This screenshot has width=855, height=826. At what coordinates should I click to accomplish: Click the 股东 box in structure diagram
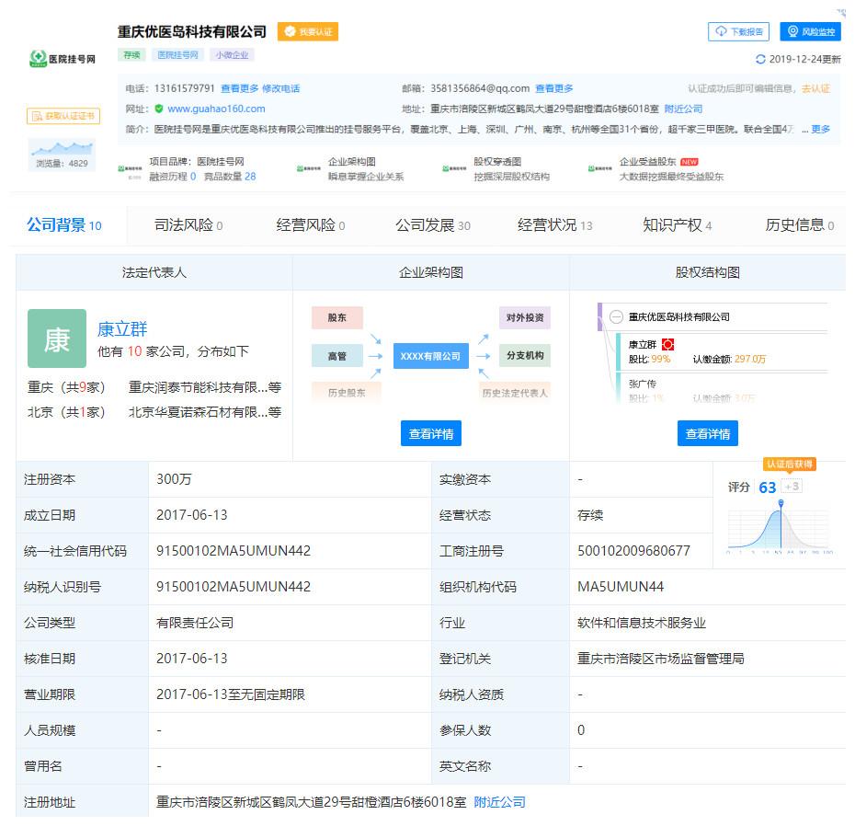337,317
